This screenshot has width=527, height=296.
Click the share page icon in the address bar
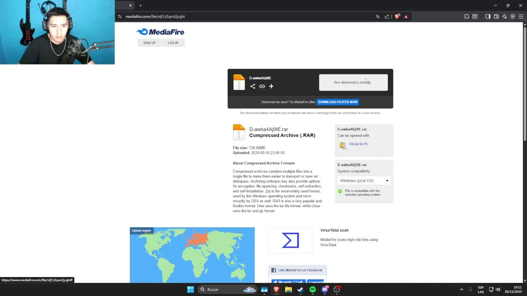(x=387, y=16)
